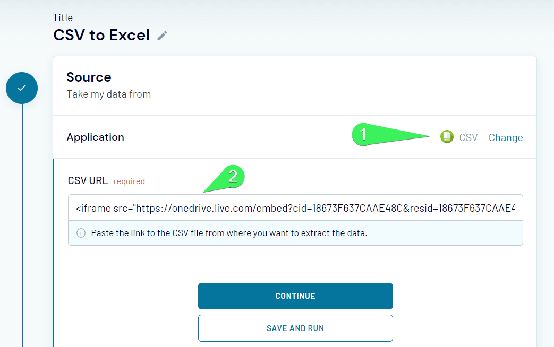Click inside the CSV URL input field
The image size is (554, 347).
tap(295, 207)
